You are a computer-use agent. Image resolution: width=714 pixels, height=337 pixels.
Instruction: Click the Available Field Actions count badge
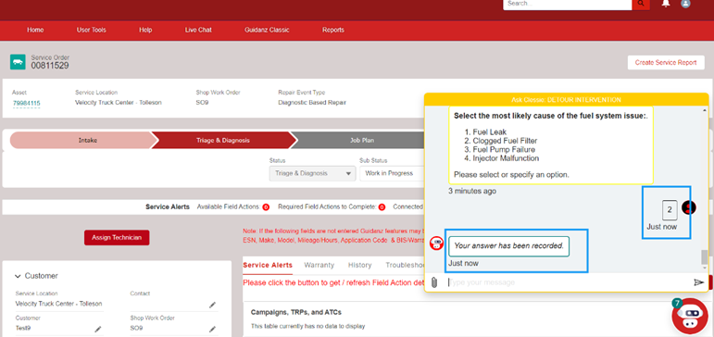point(266,207)
